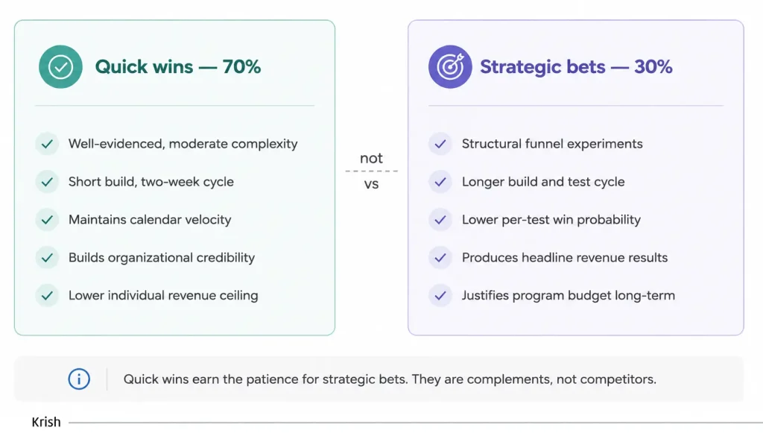763x442 pixels.
Task: Click checkmark beside Maintains calendar velocity
Action: click(47, 220)
